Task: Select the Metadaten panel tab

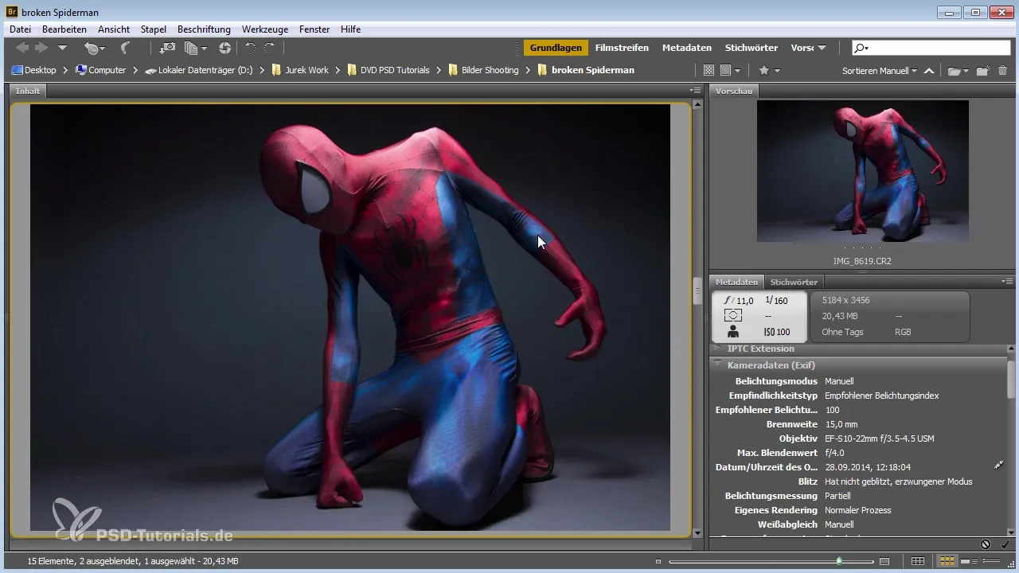Action: pyautogui.click(x=736, y=282)
